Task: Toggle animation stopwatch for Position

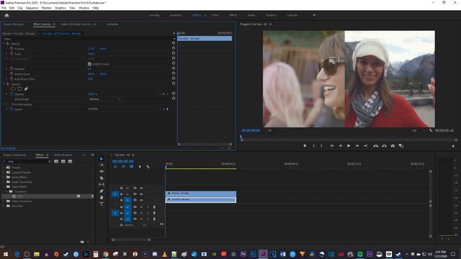Action: click(x=12, y=49)
